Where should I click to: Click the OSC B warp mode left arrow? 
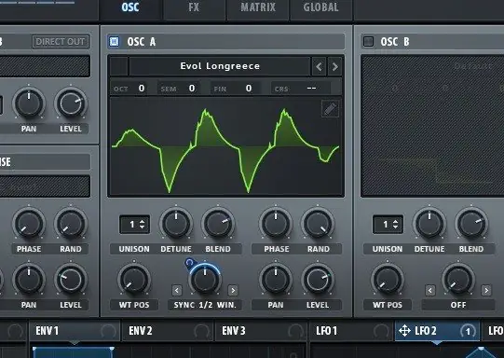point(430,290)
